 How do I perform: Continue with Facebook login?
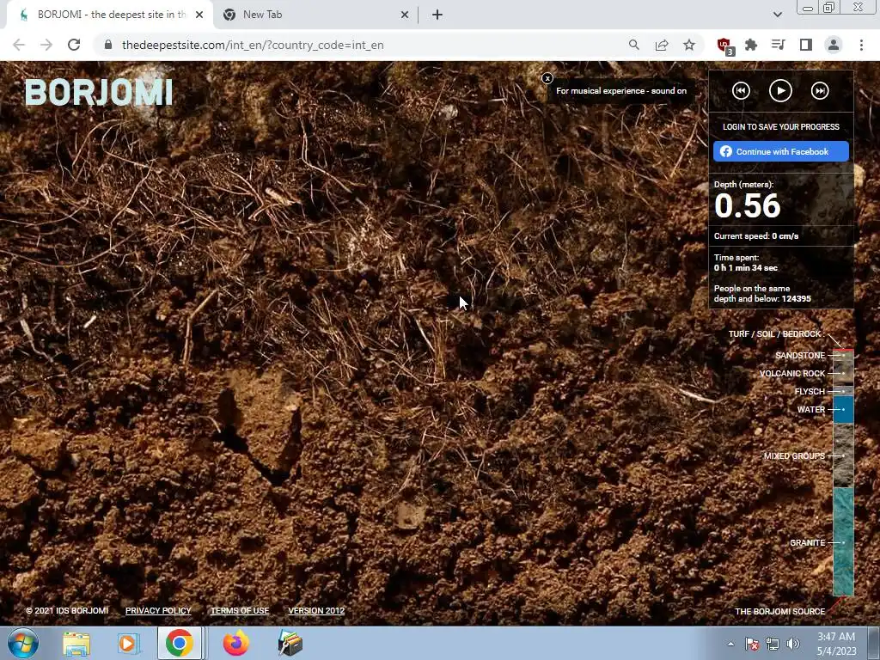[780, 151]
